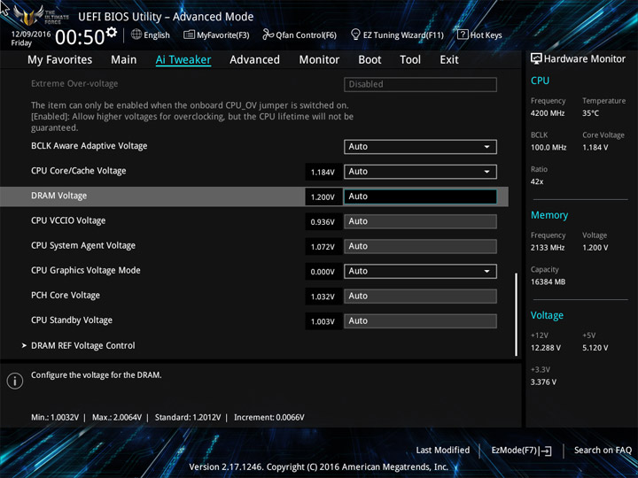Open BCLK Aware Adaptive Voltage dropdown

pyautogui.click(x=420, y=147)
